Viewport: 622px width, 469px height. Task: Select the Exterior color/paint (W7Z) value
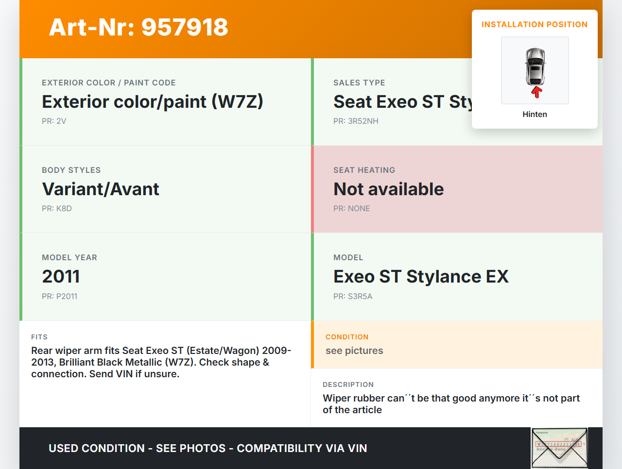[153, 102]
